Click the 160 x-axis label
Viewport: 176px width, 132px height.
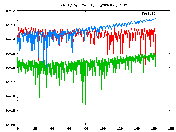154,128
